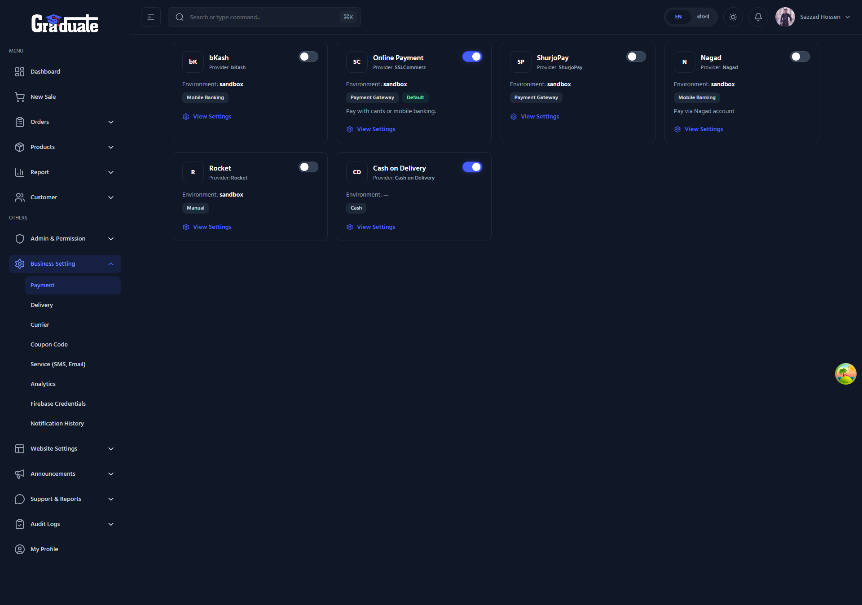Image resolution: width=862 pixels, height=605 pixels.
Task: Turn off Cash on Delivery toggle
Action: tap(472, 167)
